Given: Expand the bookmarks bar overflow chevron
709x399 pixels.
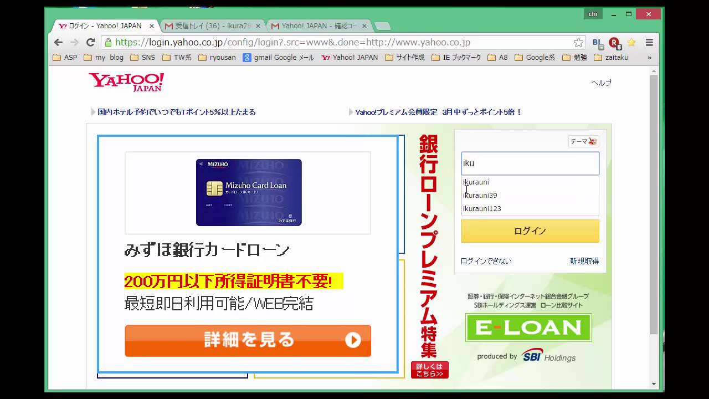Looking at the screenshot, I should click(x=649, y=58).
